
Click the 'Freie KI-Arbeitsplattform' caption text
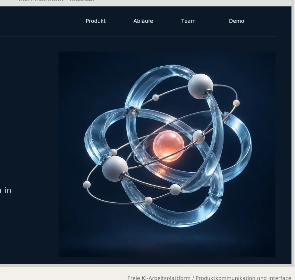(x=159, y=278)
